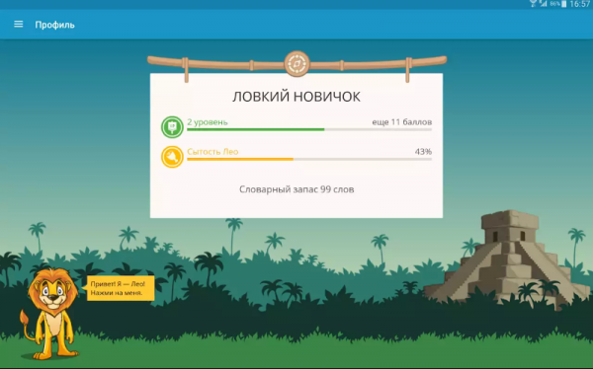Tap the clock showing 16:57
Screen dimensions: 593x369
point(580,4)
